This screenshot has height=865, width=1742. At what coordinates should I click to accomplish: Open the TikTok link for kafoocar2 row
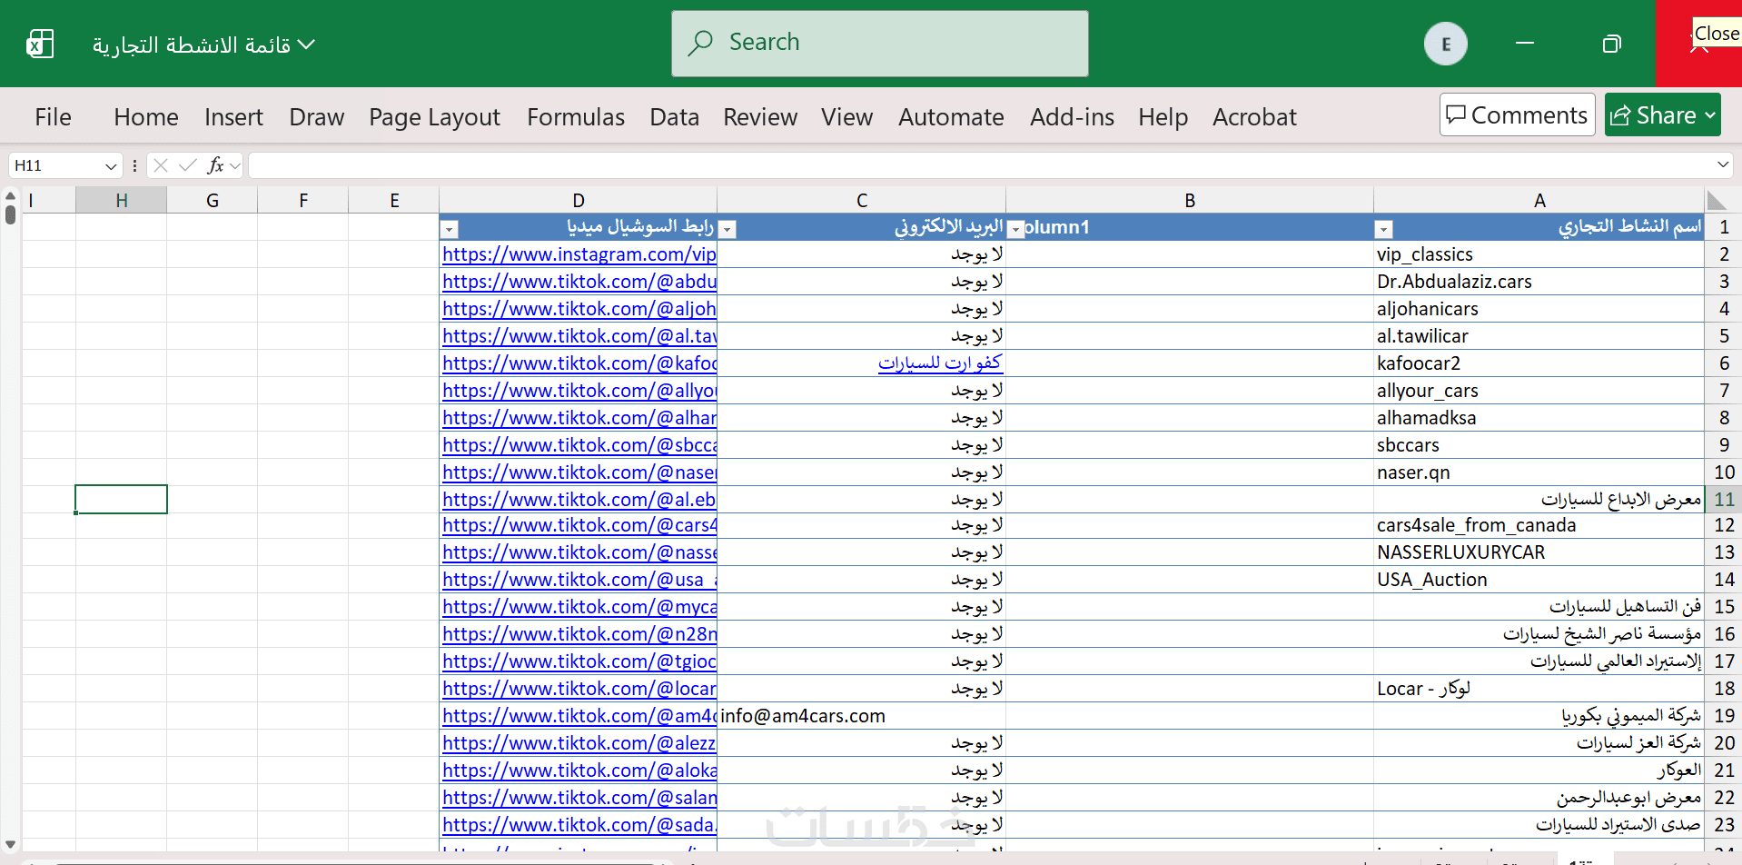pyautogui.click(x=579, y=363)
